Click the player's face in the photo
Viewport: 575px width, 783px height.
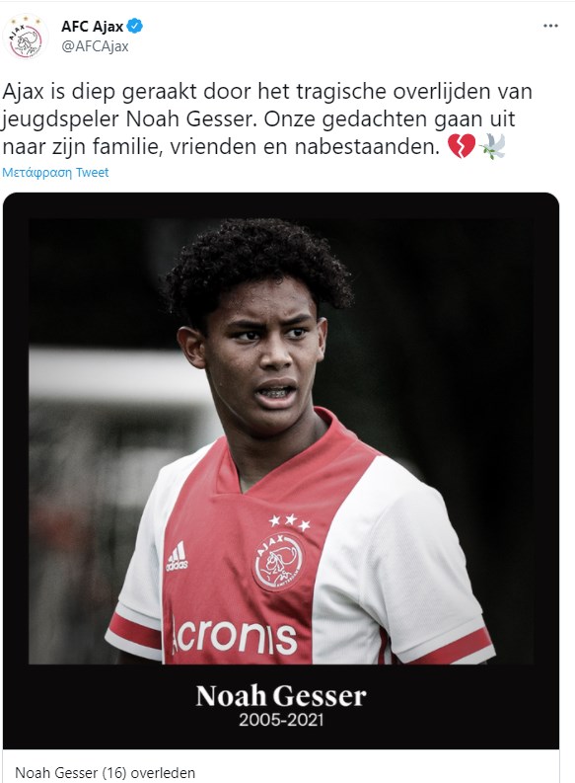[264, 357]
